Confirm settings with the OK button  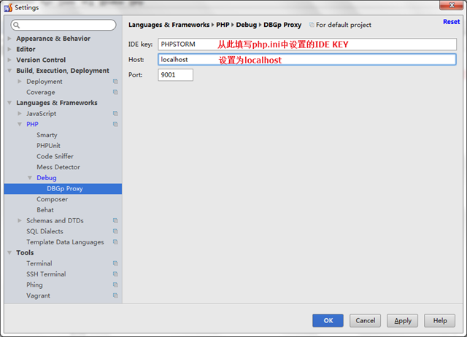point(328,321)
